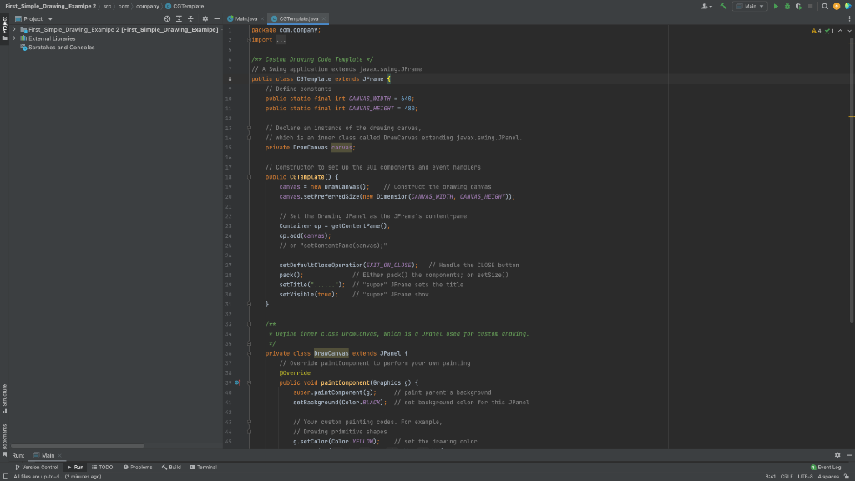Click the green hammer Build Project icon
The image size is (855, 481).
(x=724, y=7)
